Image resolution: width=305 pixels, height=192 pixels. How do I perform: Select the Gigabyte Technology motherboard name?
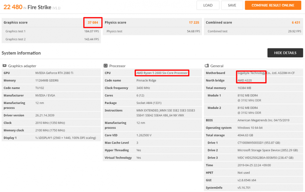(266, 73)
